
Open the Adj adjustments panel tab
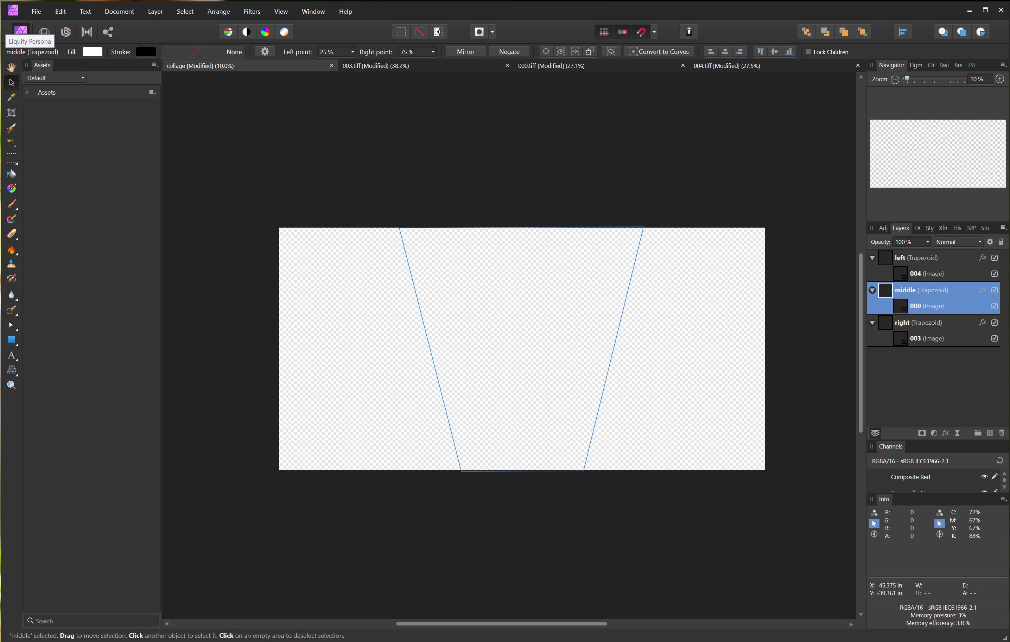pos(883,228)
